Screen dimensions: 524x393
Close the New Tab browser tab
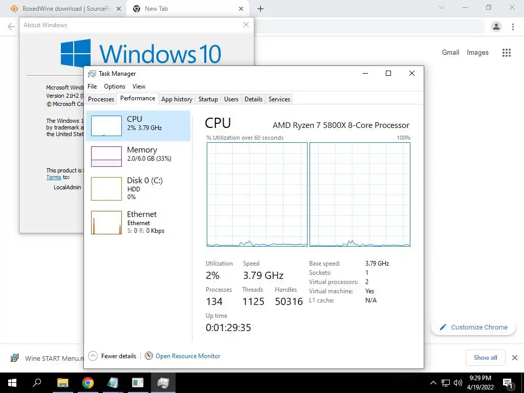click(x=241, y=9)
